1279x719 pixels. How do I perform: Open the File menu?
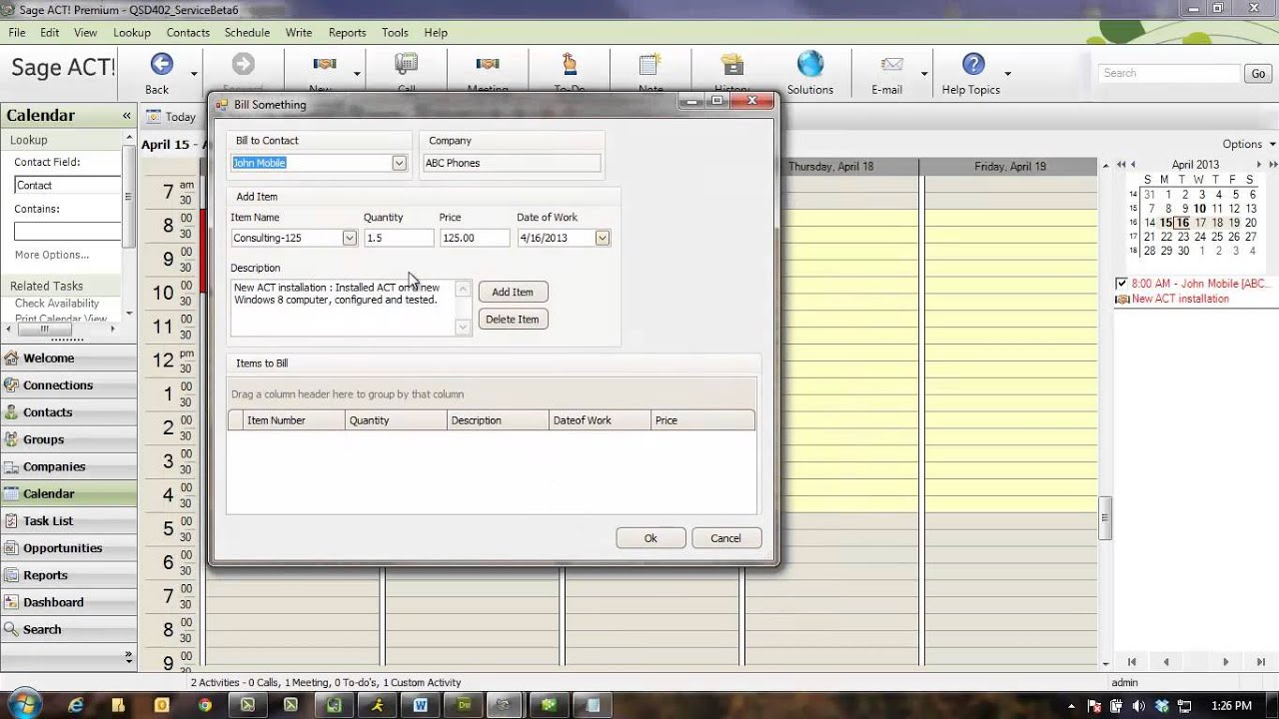17,32
